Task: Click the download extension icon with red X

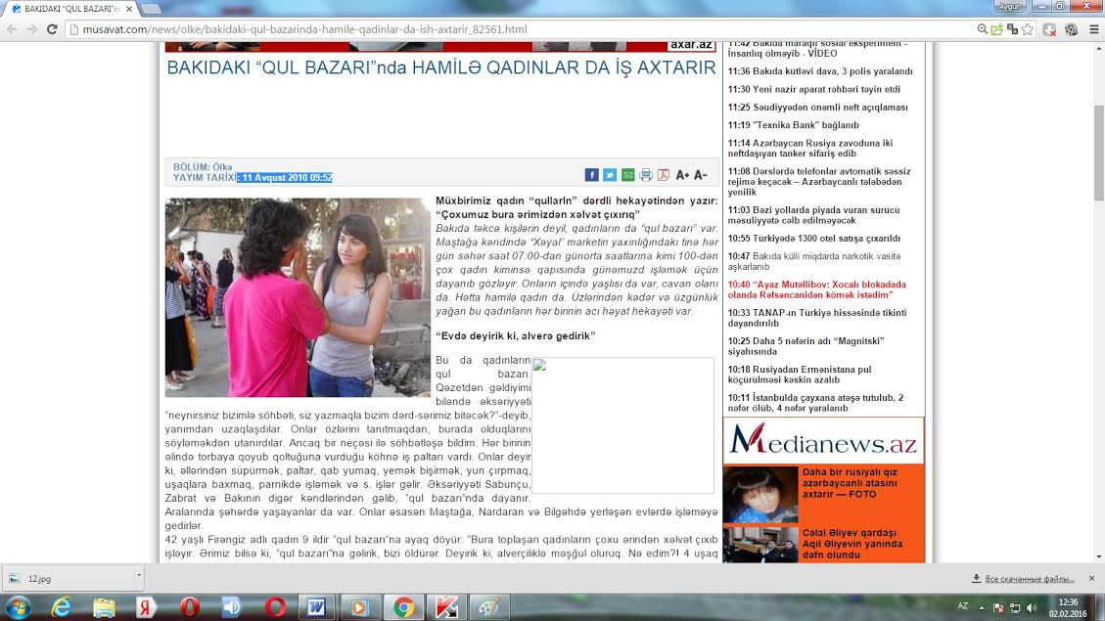Action: [x=1049, y=29]
